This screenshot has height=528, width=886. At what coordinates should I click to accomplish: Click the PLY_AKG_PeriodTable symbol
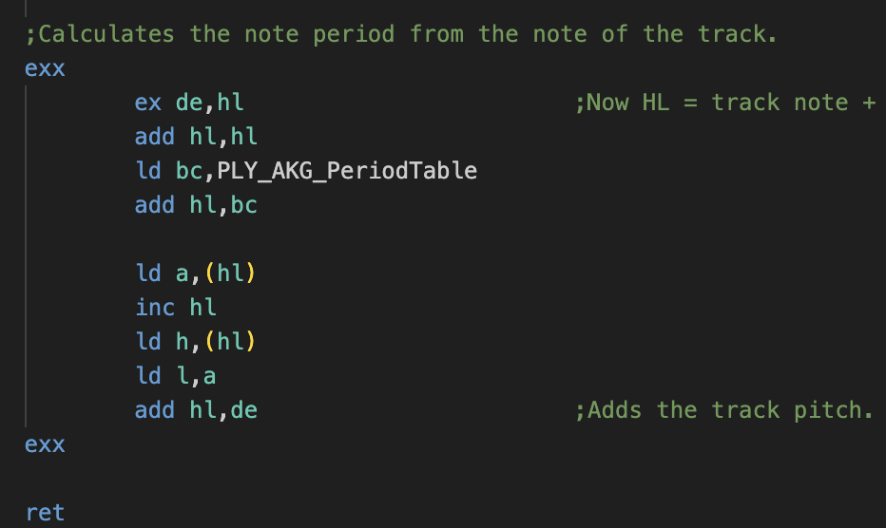346,171
